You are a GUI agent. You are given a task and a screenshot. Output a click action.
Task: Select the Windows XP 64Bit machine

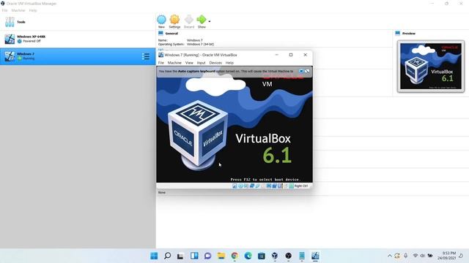pyautogui.click(x=78, y=39)
